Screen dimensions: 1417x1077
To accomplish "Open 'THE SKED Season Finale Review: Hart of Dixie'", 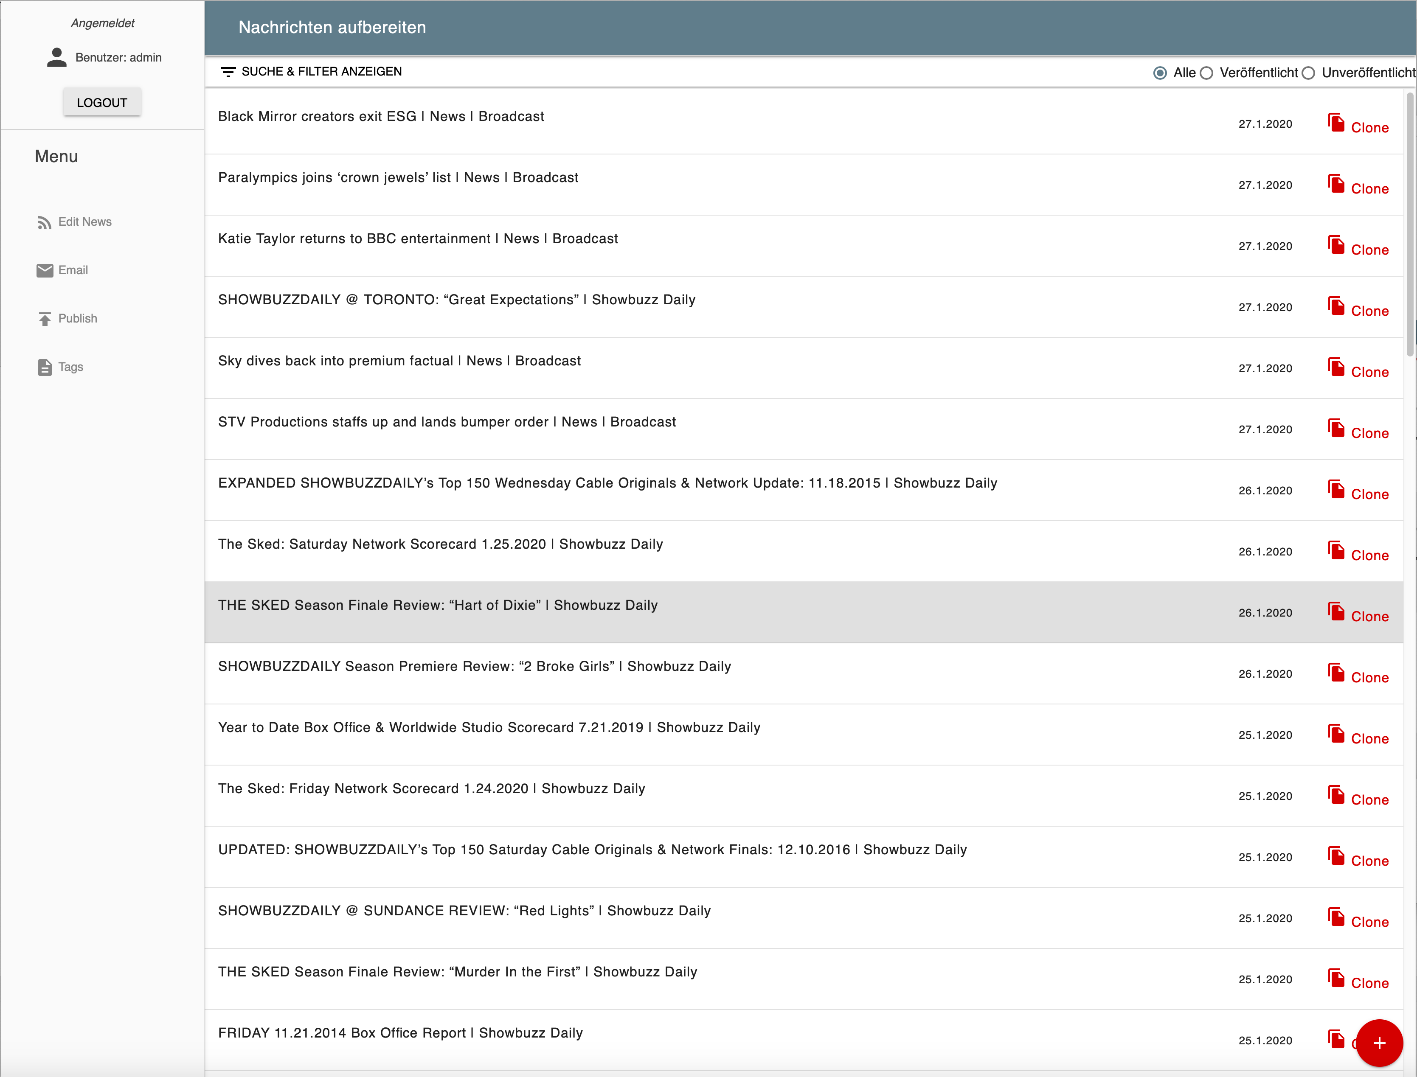I will coord(438,605).
